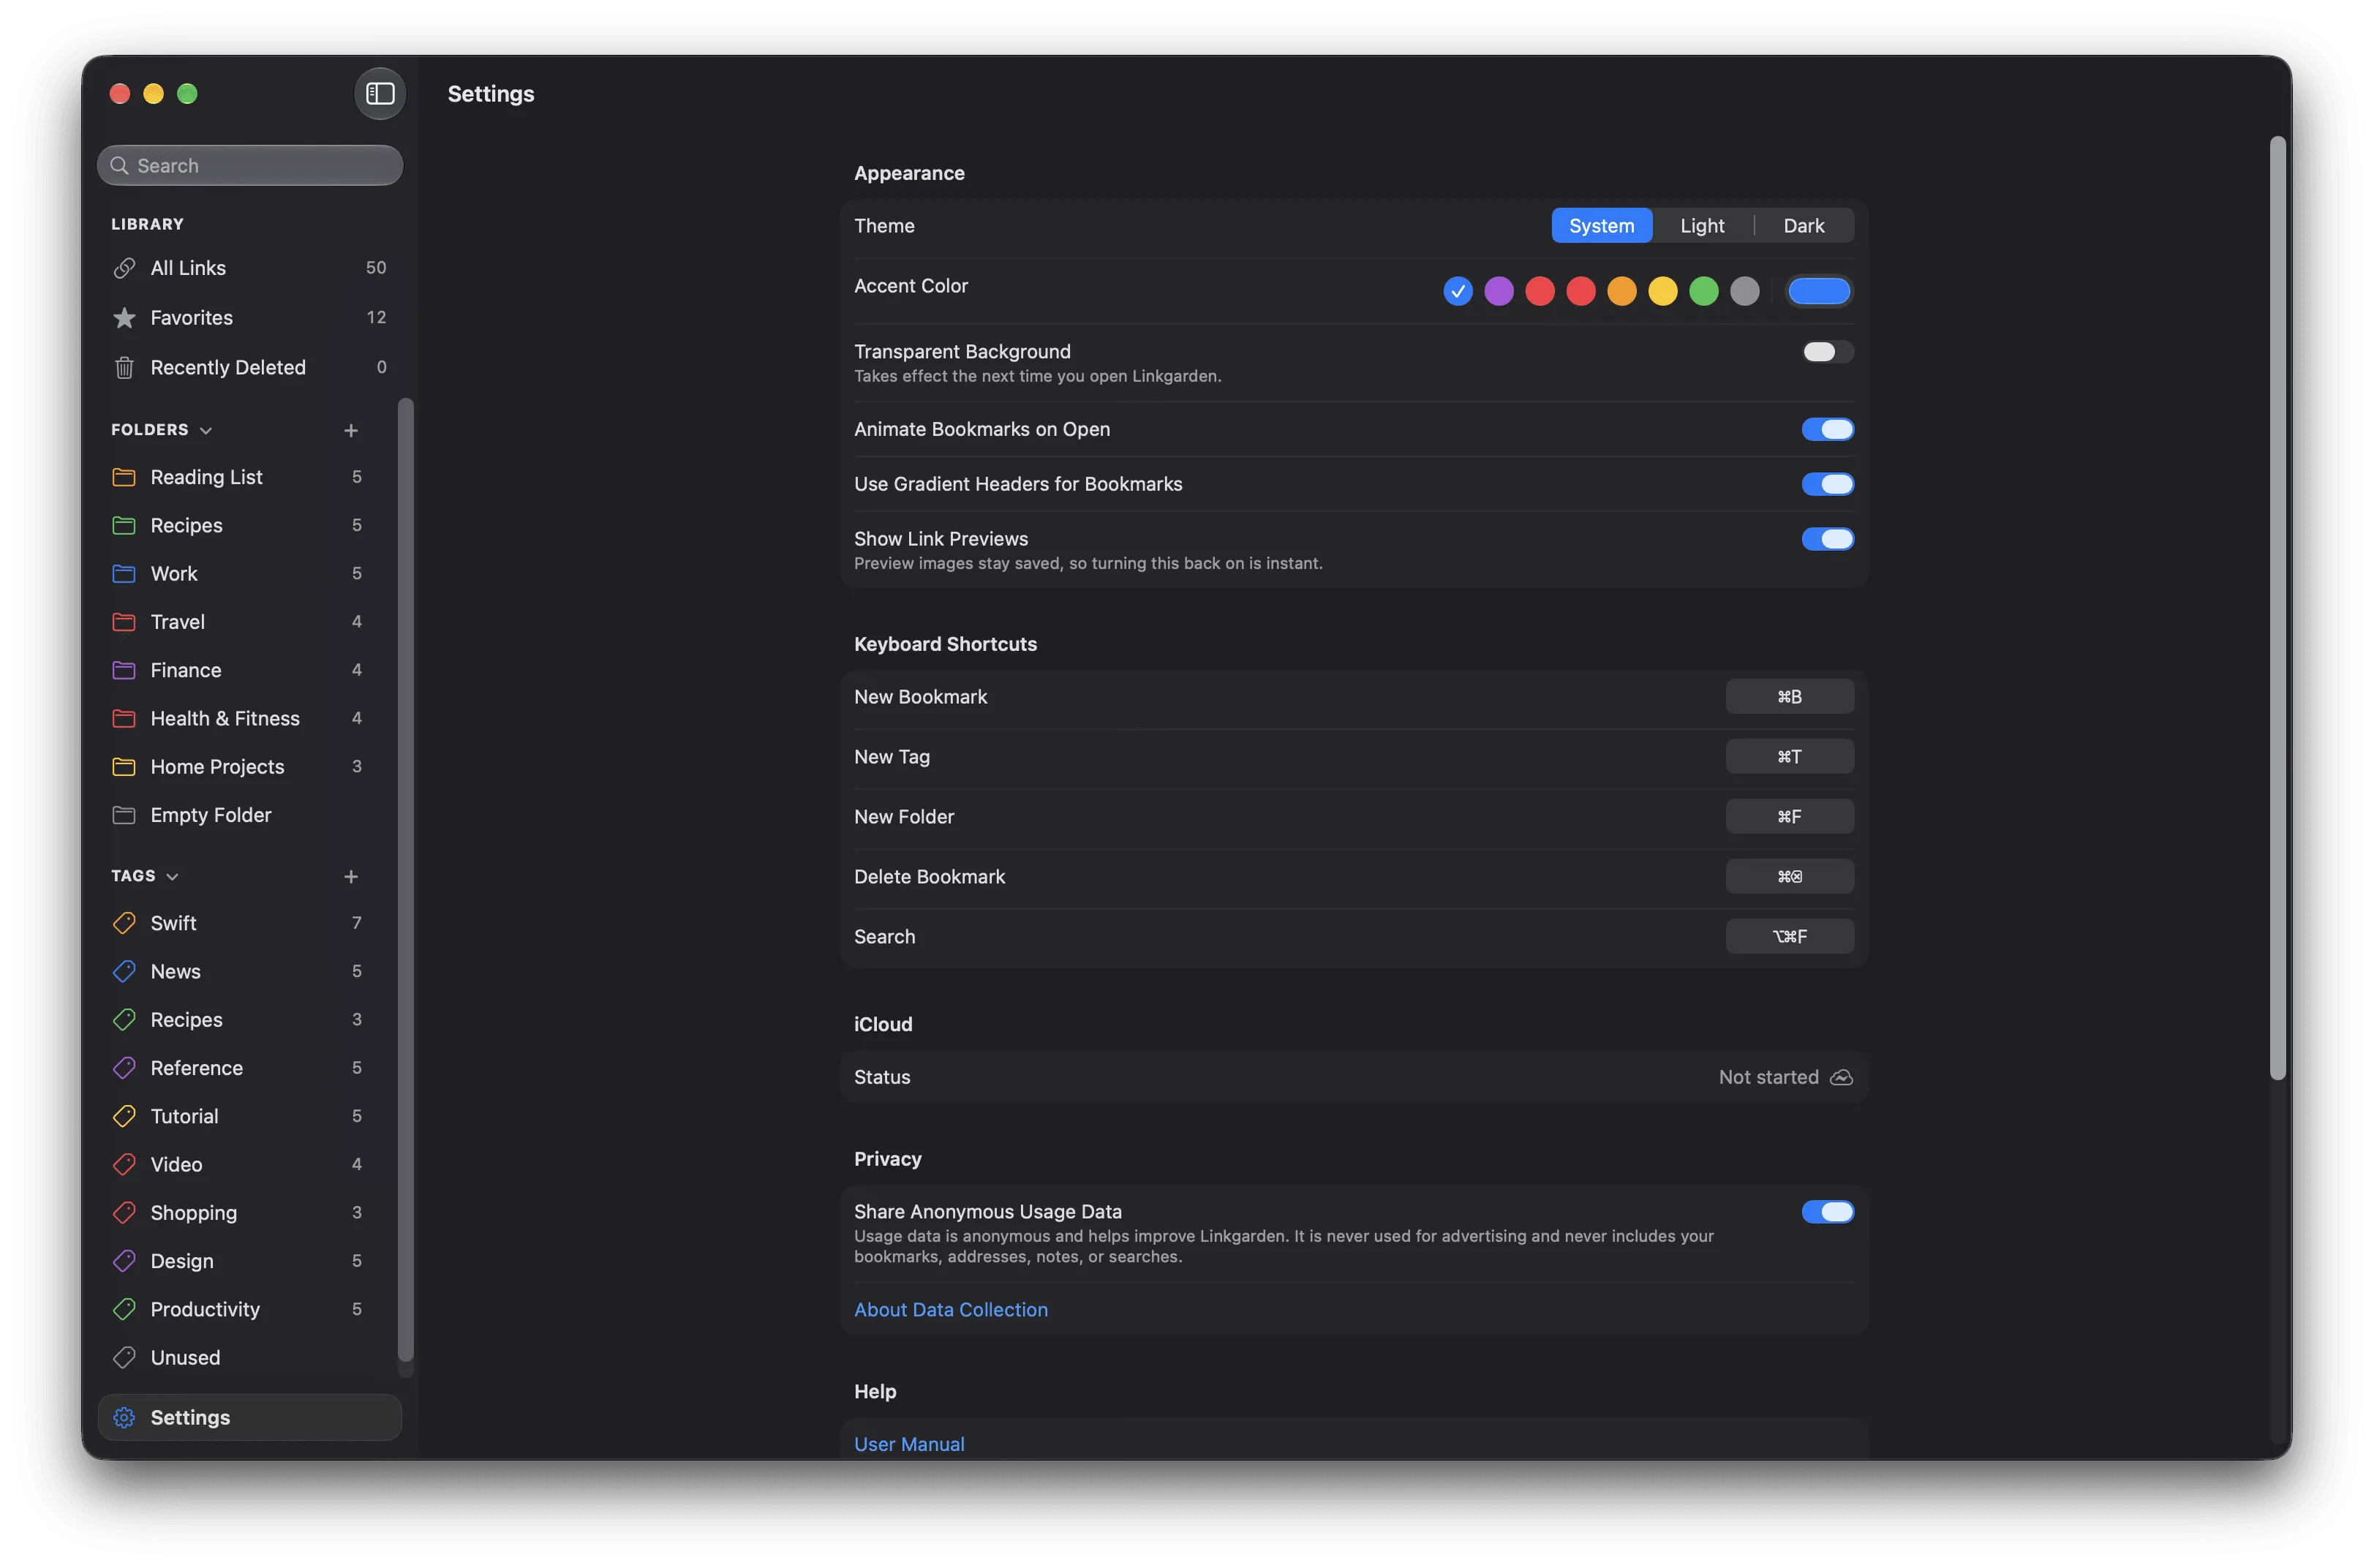Turn off Gradient Headers for Bookmarks
This screenshot has height=1568, width=2374.
1827,484
